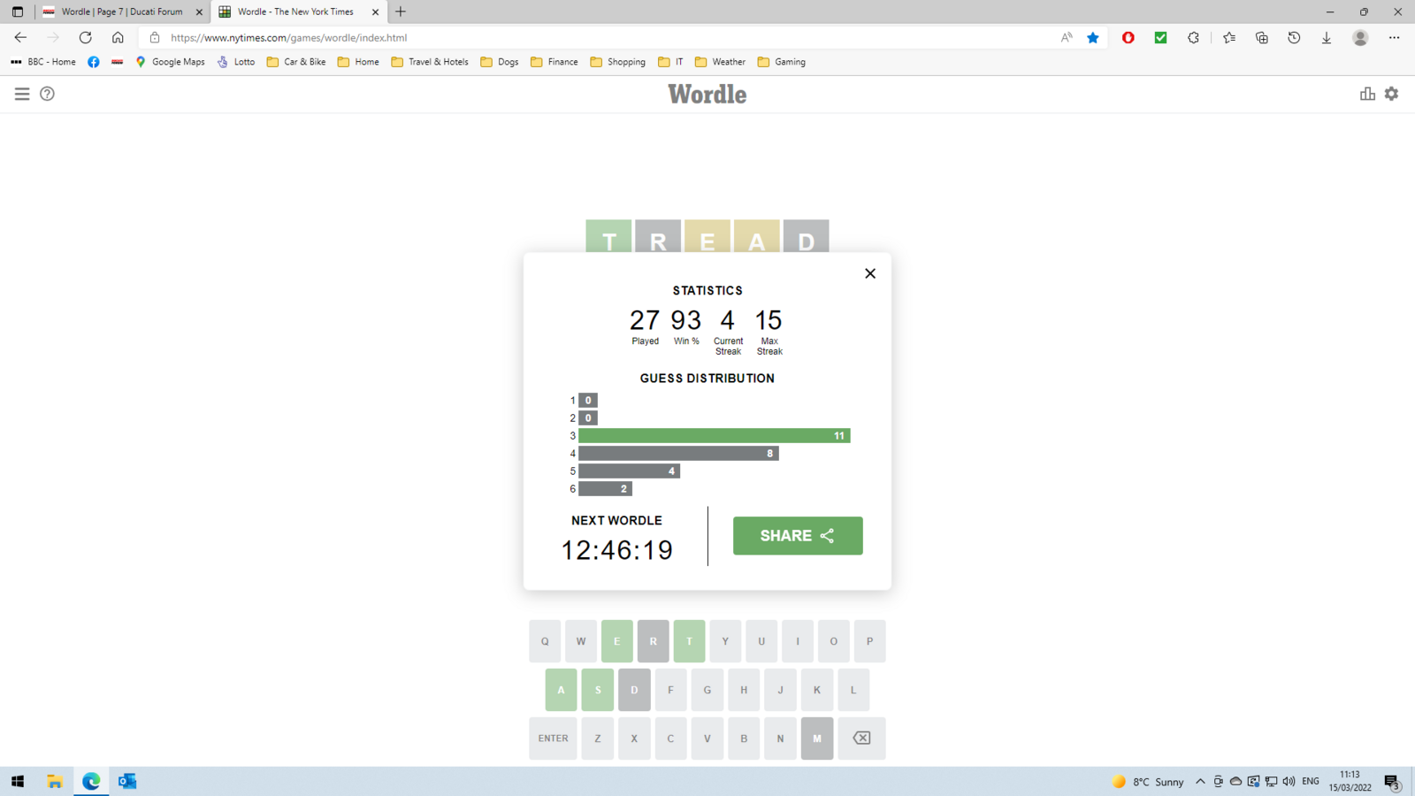Image resolution: width=1415 pixels, height=796 pixels.
Task: Expand the Gaming bookmark folder
Action: pos(782,62)
